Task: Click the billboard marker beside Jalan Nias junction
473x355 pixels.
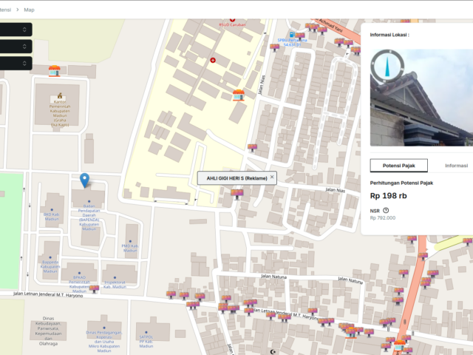Action: (x=252, y=148)
